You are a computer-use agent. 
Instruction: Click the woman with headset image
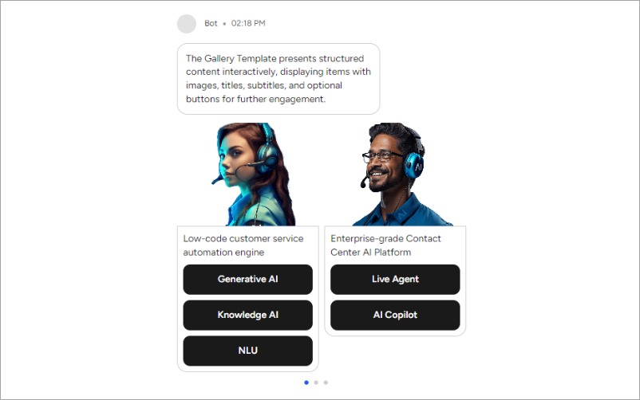pyautogui.click(x=254, y=175)
